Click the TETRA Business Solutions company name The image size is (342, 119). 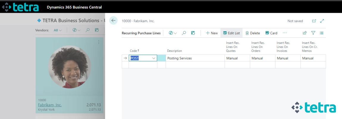click(x=71, y=21)
